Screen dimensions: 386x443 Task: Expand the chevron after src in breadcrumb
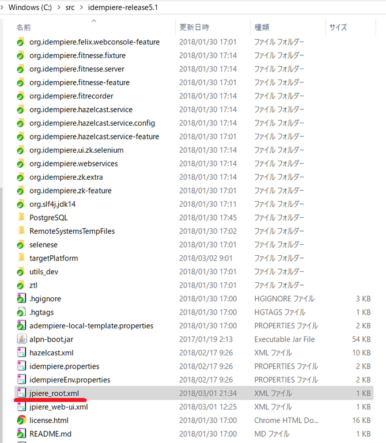pyautogui.click(x=81, y=7)
